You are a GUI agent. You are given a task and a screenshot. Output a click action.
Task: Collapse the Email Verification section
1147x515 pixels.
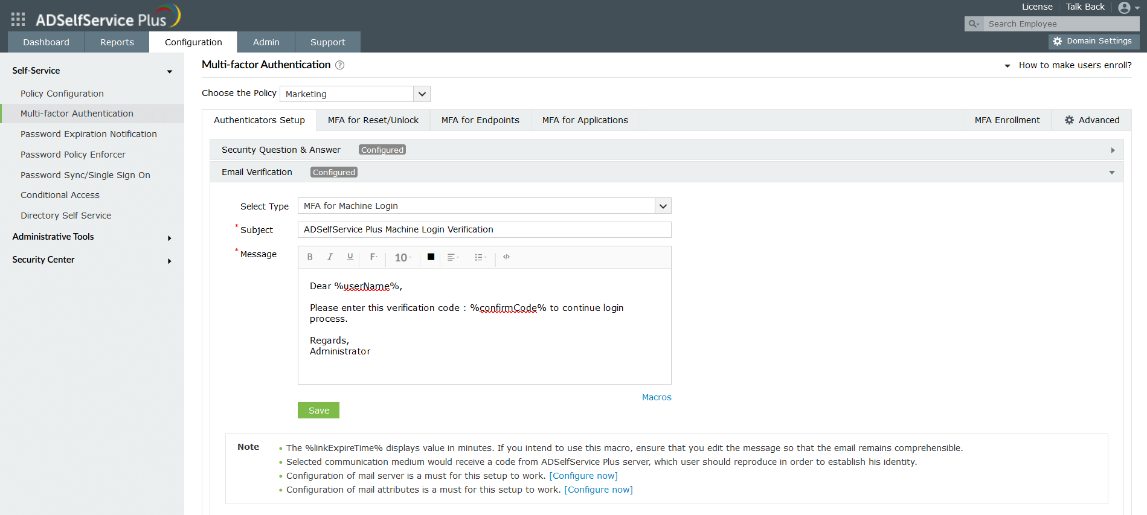[666, 172]
